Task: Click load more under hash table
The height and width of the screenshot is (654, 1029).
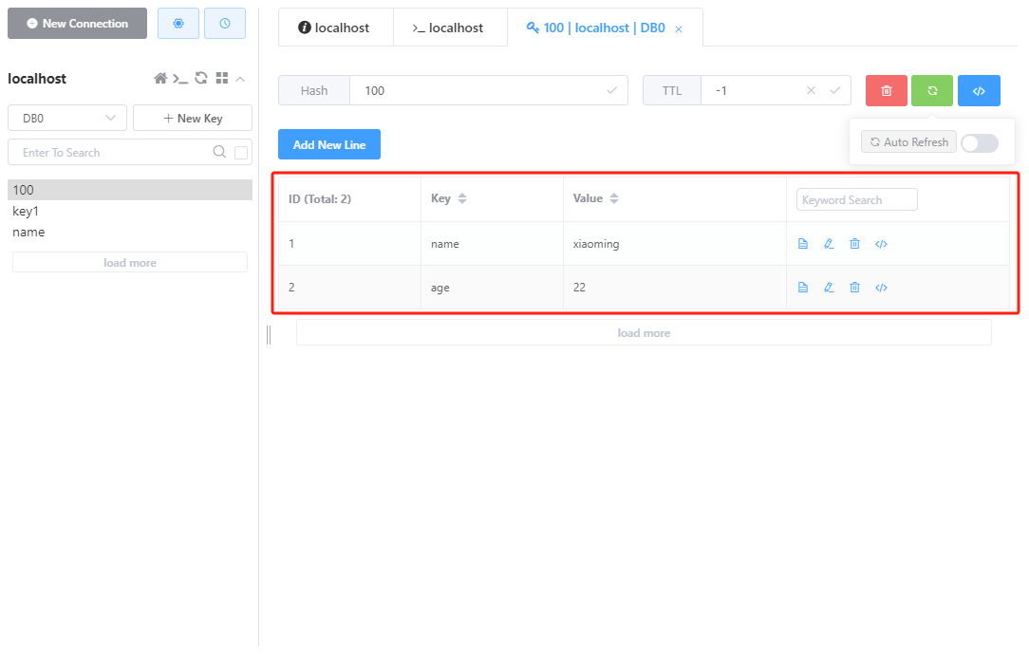Action: [644, 332]
